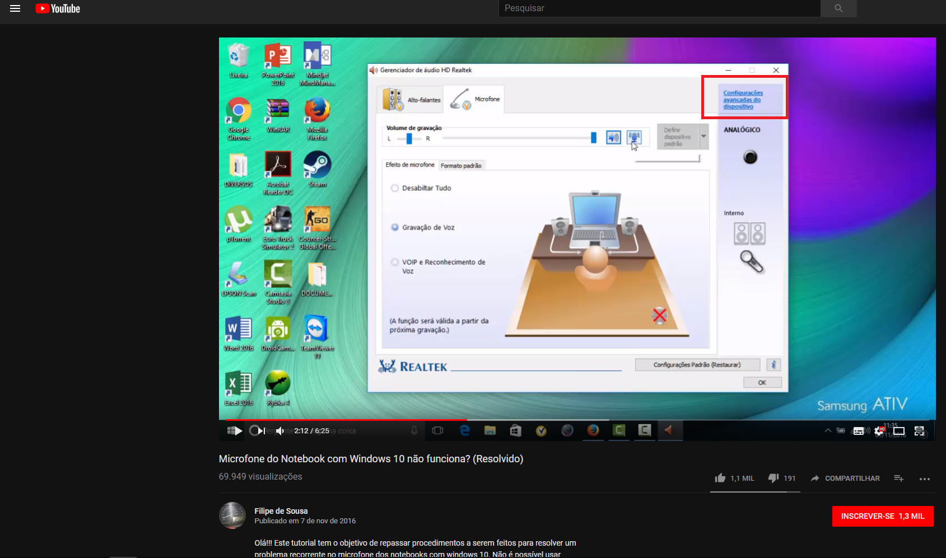The width and height of the screenshot is (946, 558).
Task: Click Word 2016 desktop icon in video
Action: tap(239, 332)
